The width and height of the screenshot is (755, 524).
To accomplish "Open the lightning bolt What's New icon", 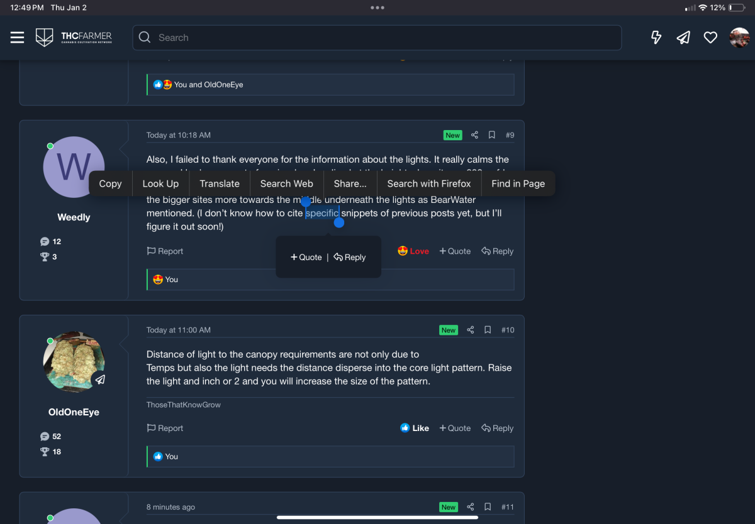I will 656,38.
